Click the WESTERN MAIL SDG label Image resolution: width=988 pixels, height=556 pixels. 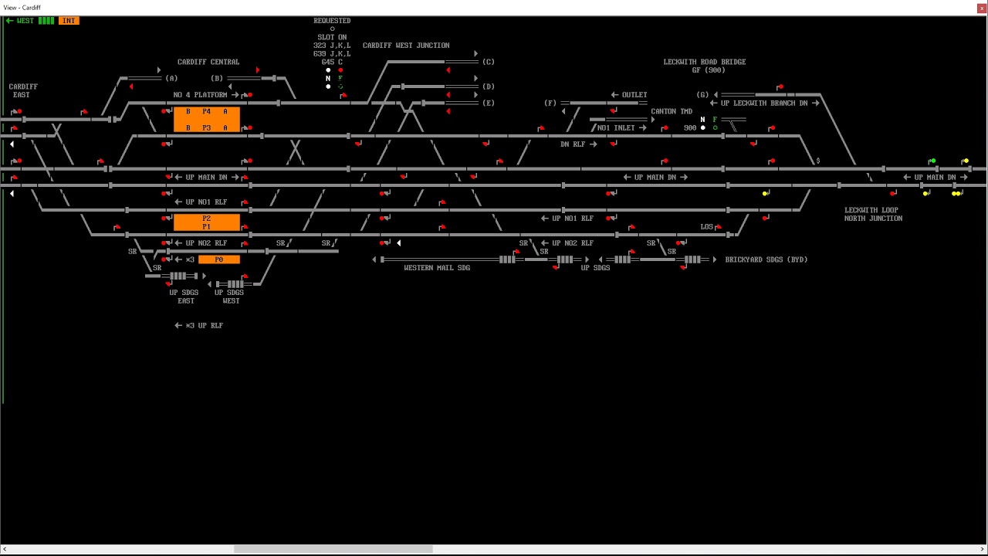tap(437, 268)
